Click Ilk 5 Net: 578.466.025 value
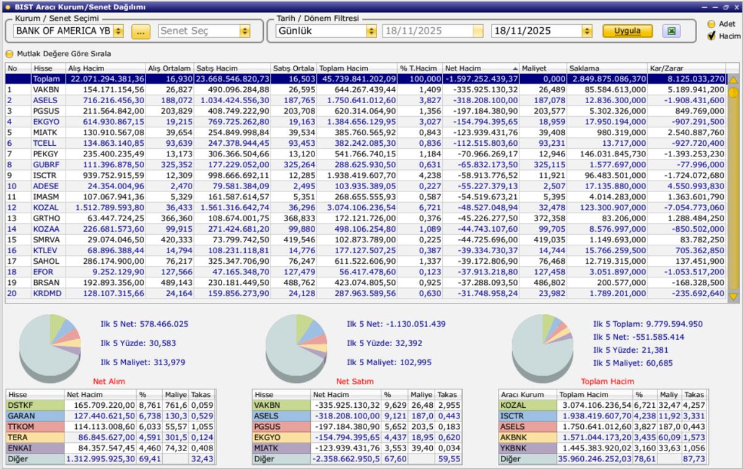This screenshot has height=469, width=743. pos(144,324)
